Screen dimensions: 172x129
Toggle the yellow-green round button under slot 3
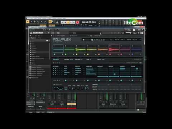point(77,54)
